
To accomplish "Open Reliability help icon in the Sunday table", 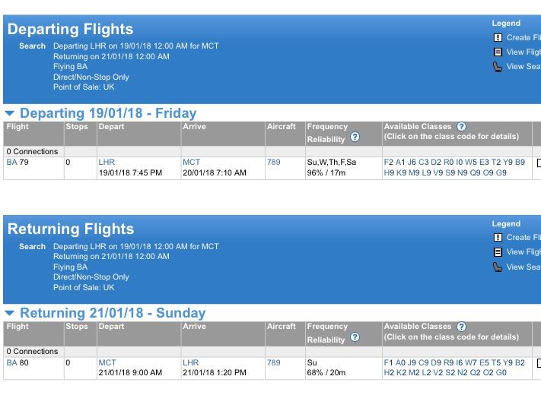I will pyautogui.click(x=355, y=337).
